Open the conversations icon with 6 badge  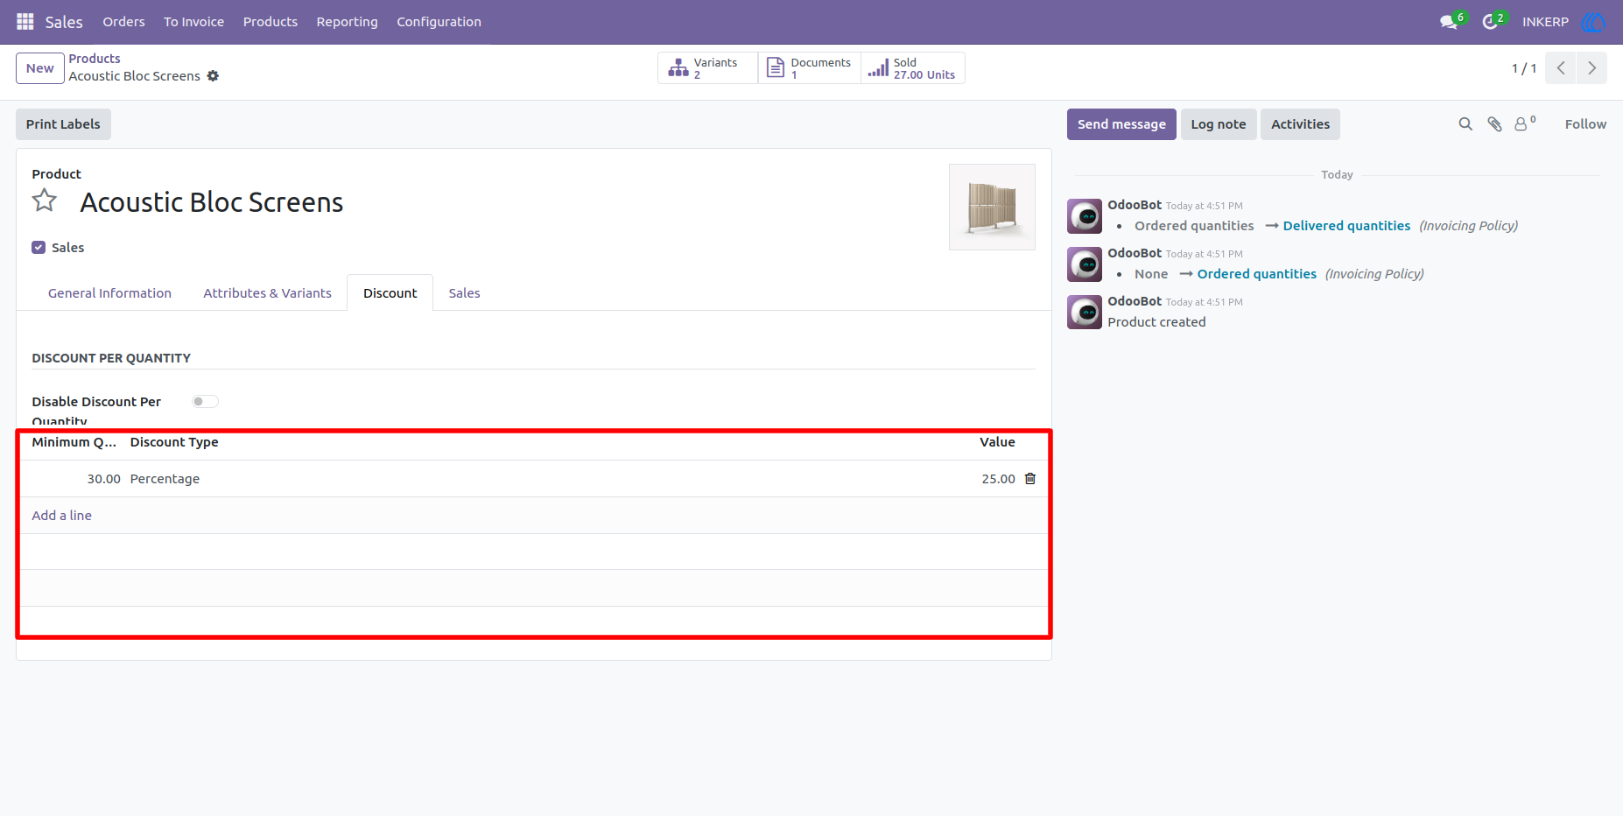1452,21
